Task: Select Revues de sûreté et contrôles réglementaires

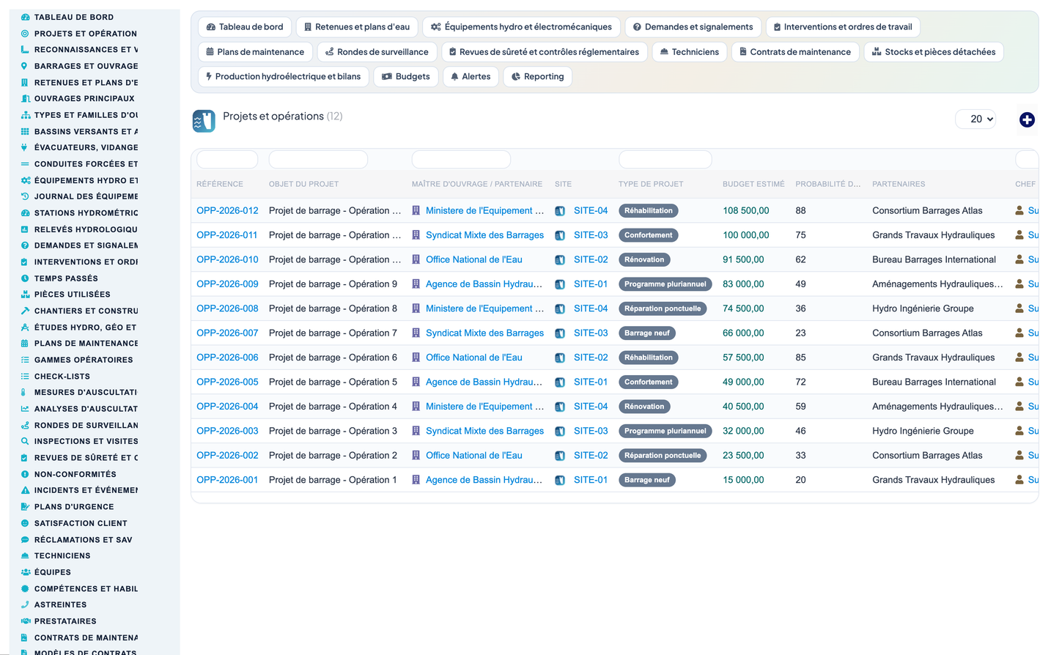Action: point(544,52)
